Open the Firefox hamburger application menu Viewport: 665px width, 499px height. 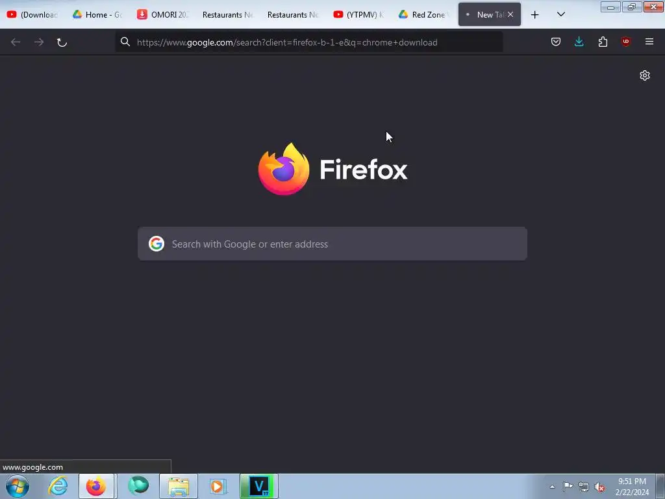coord(649,42)
